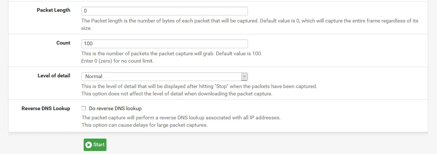Enable the Do reverse DNS lookup checkbox

click(x=84, y=108)
